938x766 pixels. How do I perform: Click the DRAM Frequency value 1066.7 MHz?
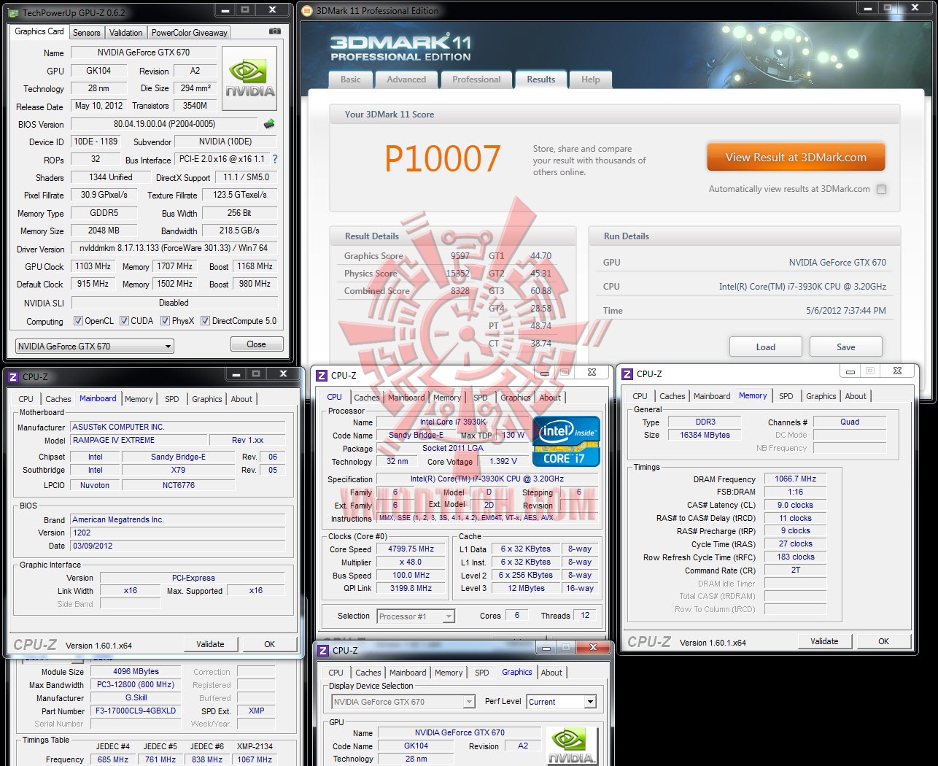[795, 479]
